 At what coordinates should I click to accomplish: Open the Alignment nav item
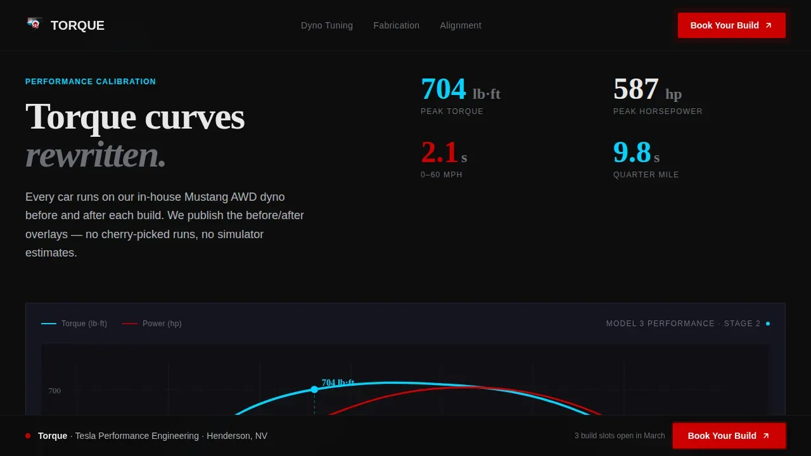point(461,25)
